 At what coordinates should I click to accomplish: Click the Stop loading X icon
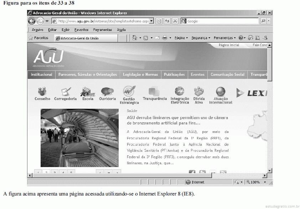[x=175, y=21]
